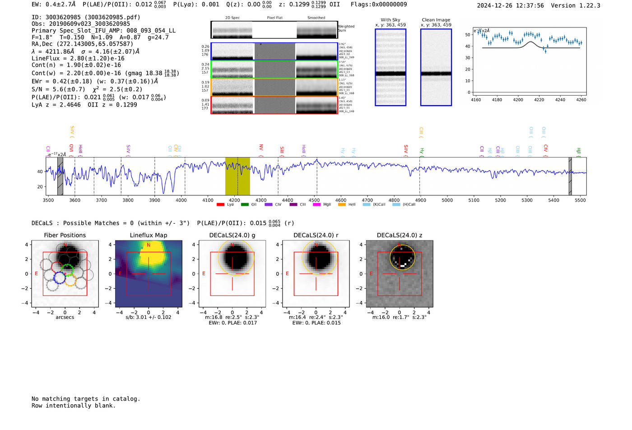Click the 'LyA z = 2.4646' text
The width and height of the screenshot is (632, 430).
pyautogui.click(x=56, y=105)
